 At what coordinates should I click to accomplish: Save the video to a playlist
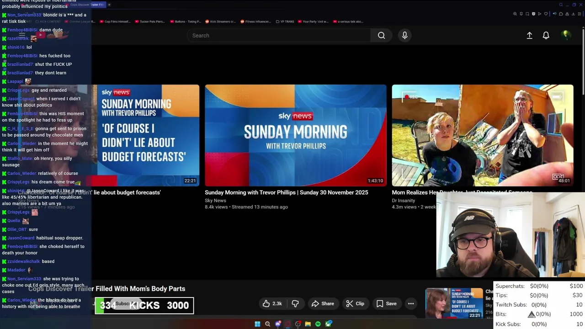click(x=386, y=303)
